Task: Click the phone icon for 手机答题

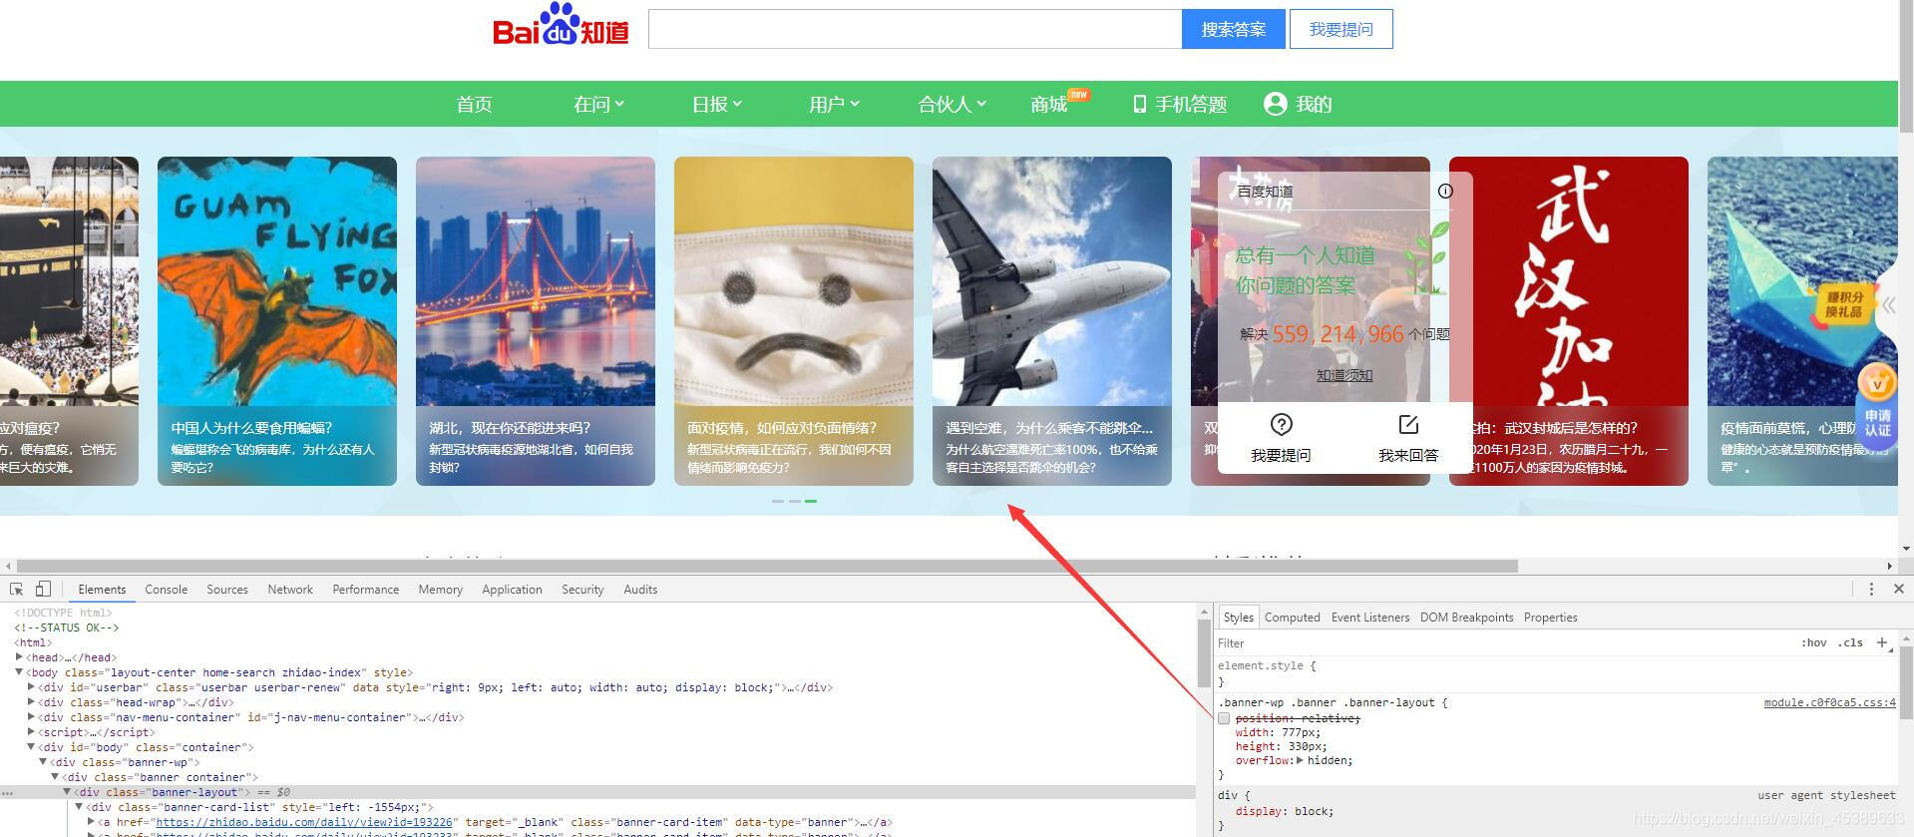Action: (x=1139, y=104)
